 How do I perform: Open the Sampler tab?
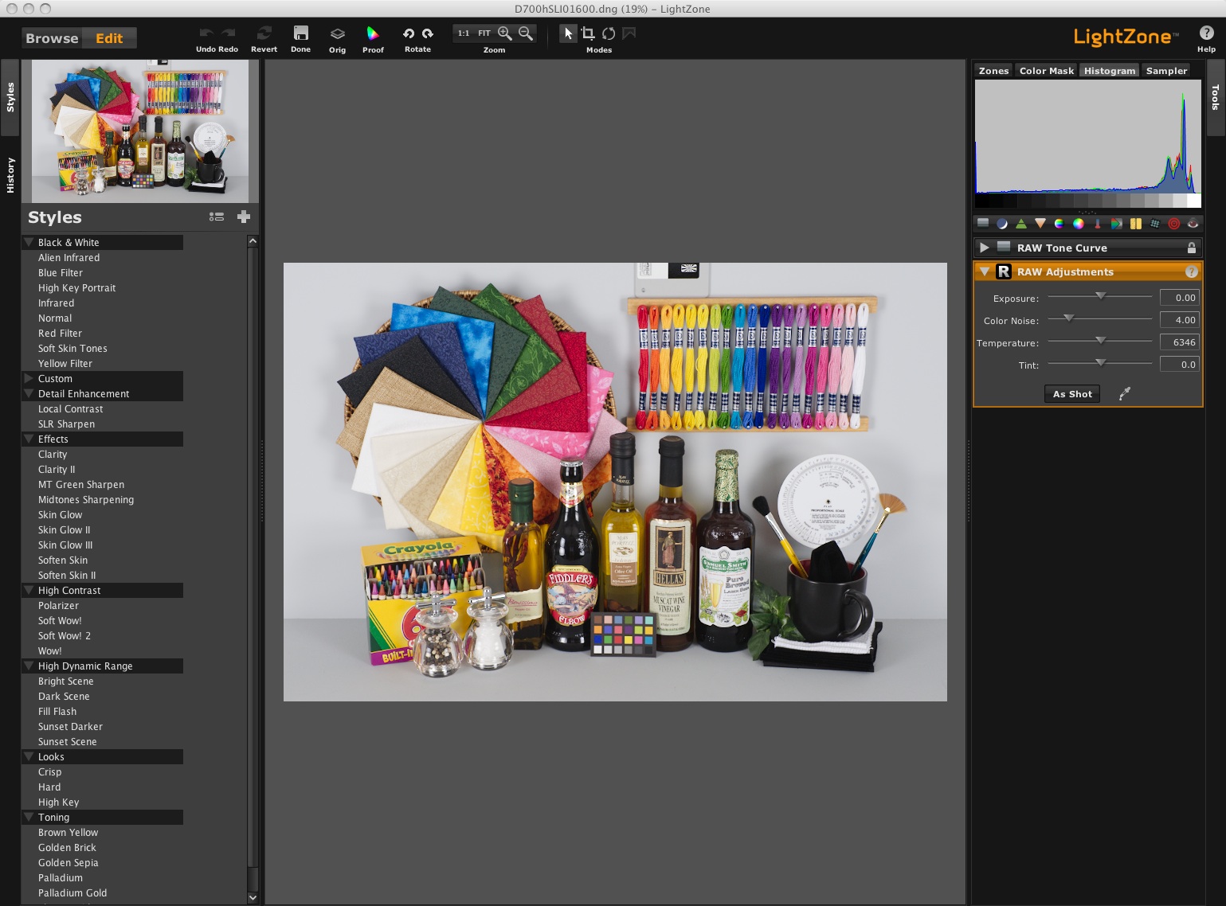point(1166,71)
